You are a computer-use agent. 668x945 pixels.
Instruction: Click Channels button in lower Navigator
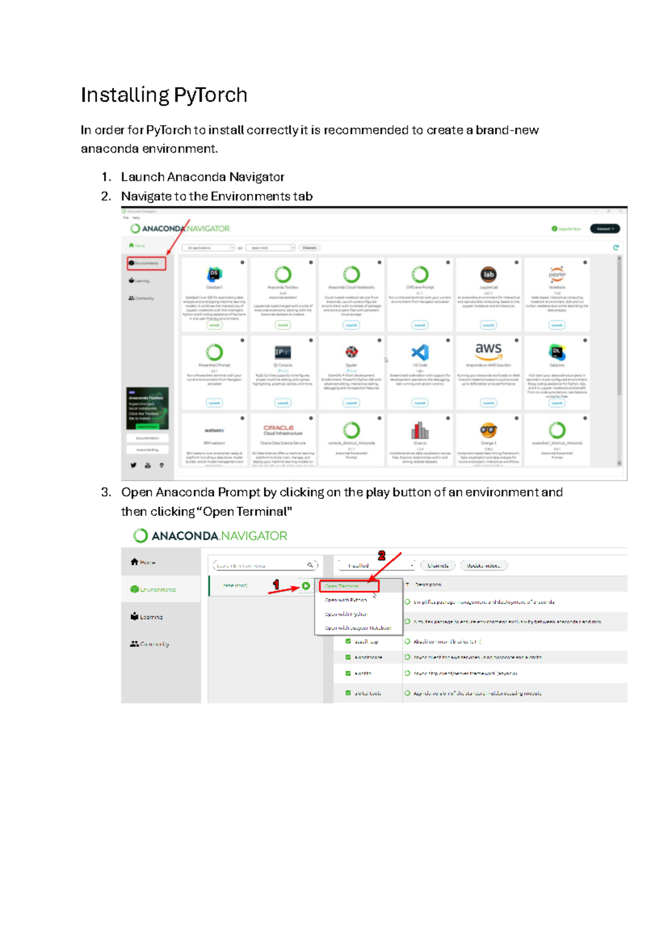click(438, 566)
